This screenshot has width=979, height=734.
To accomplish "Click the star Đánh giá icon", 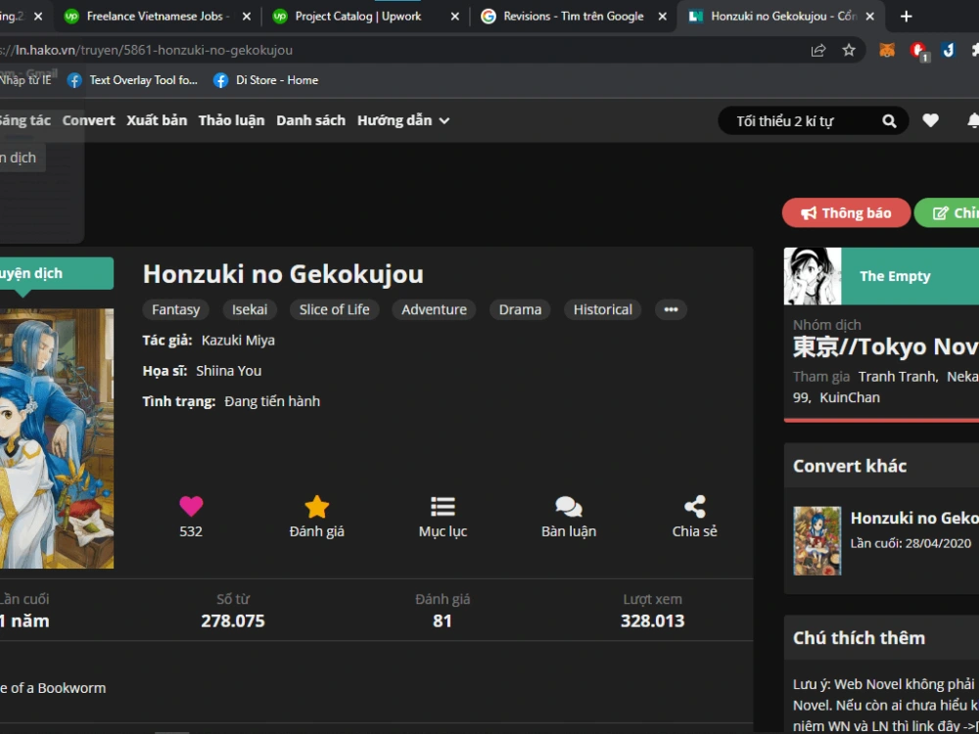I will [x=316, y=506].
